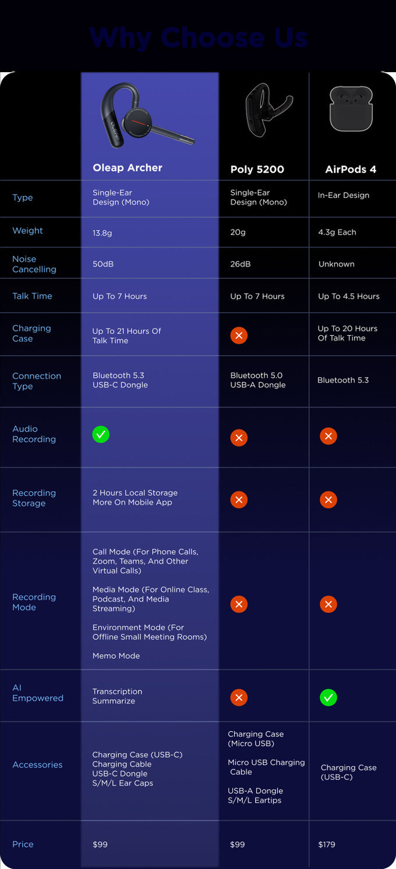The height and width of the screenshot is (869, 396).
Task: Click the red X for Poly 5200 Recording Storage
Action: click(239, 499)
